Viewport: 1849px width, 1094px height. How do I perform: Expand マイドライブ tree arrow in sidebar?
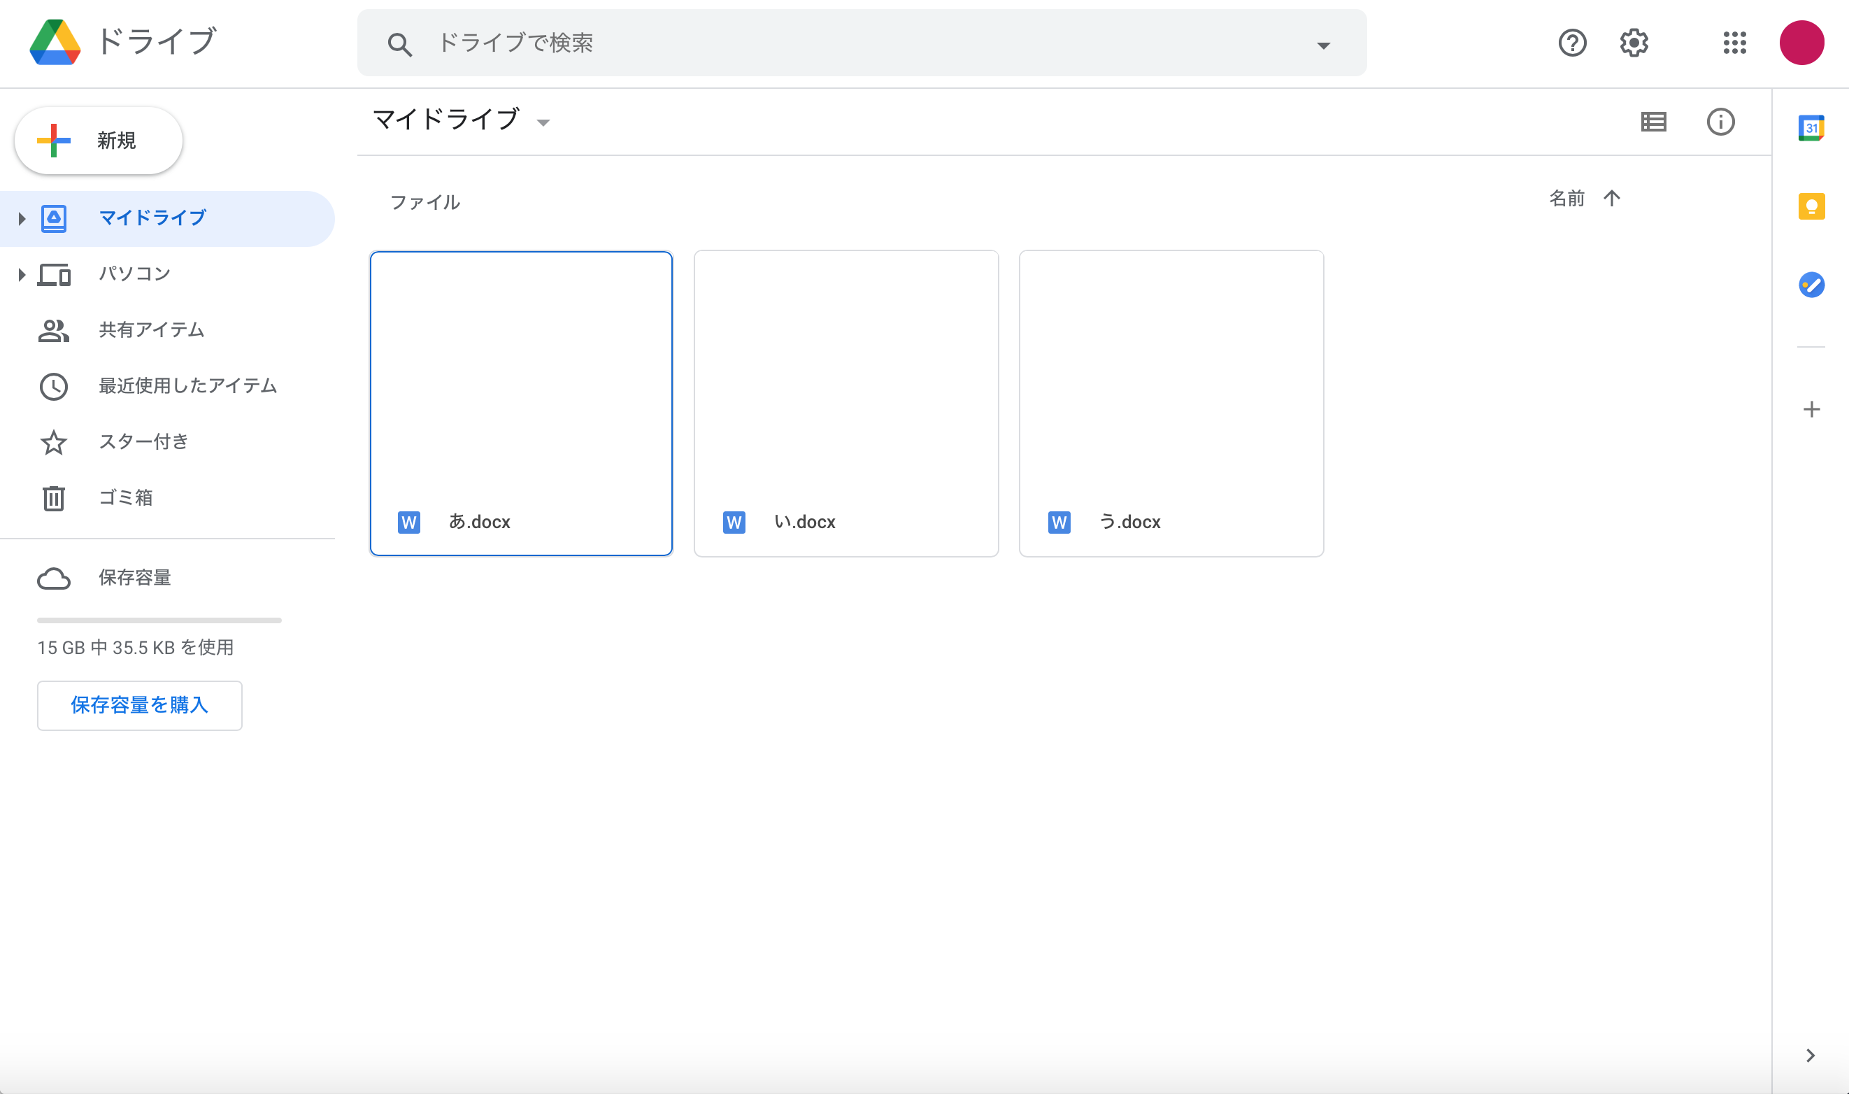pyautogui.click(x=22, y=218)
